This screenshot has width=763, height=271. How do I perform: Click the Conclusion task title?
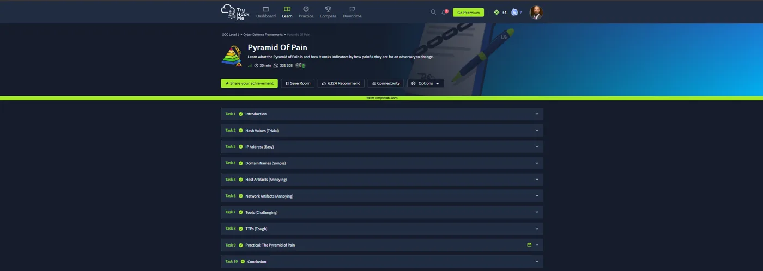[257, 261]
